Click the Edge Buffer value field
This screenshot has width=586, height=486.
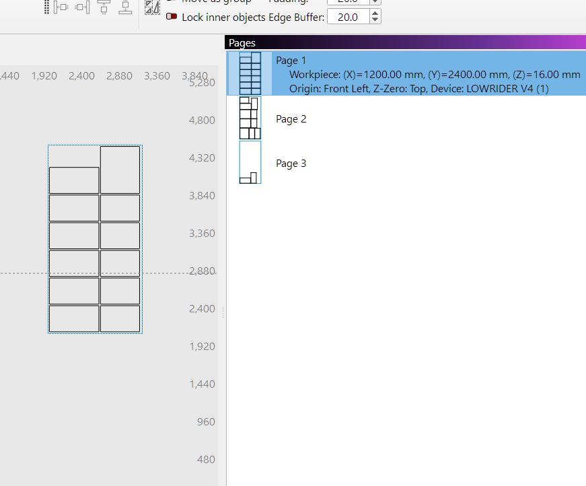tap(349, 18)
